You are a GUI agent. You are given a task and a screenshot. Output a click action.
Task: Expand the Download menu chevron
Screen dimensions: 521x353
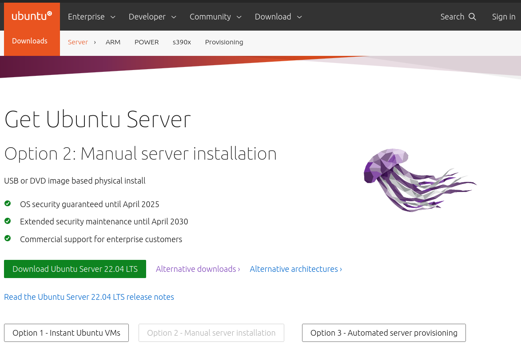point(299,17)
